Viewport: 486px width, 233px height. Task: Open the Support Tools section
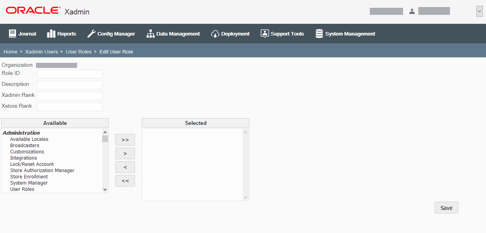click(282, 34)
